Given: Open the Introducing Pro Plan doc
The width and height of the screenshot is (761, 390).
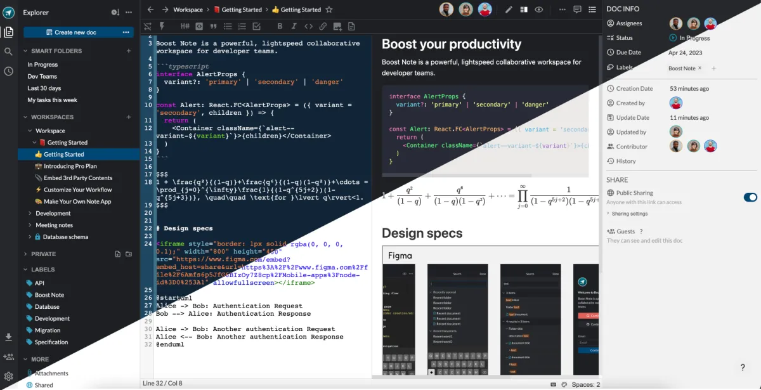Looking at the screenshot, I should click(70, 166).
